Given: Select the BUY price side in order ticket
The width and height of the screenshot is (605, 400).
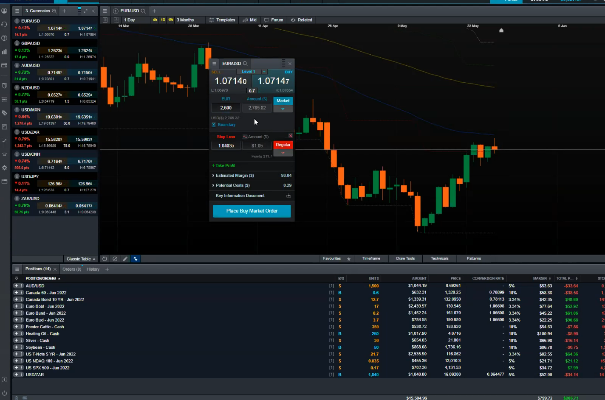Looking at the screenshot, I should (273, 81).
